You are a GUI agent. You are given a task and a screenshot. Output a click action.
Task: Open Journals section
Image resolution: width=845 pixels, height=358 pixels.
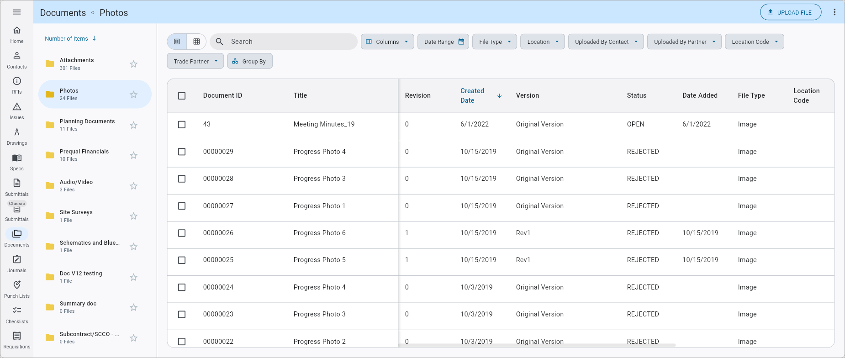coord(17,264)
